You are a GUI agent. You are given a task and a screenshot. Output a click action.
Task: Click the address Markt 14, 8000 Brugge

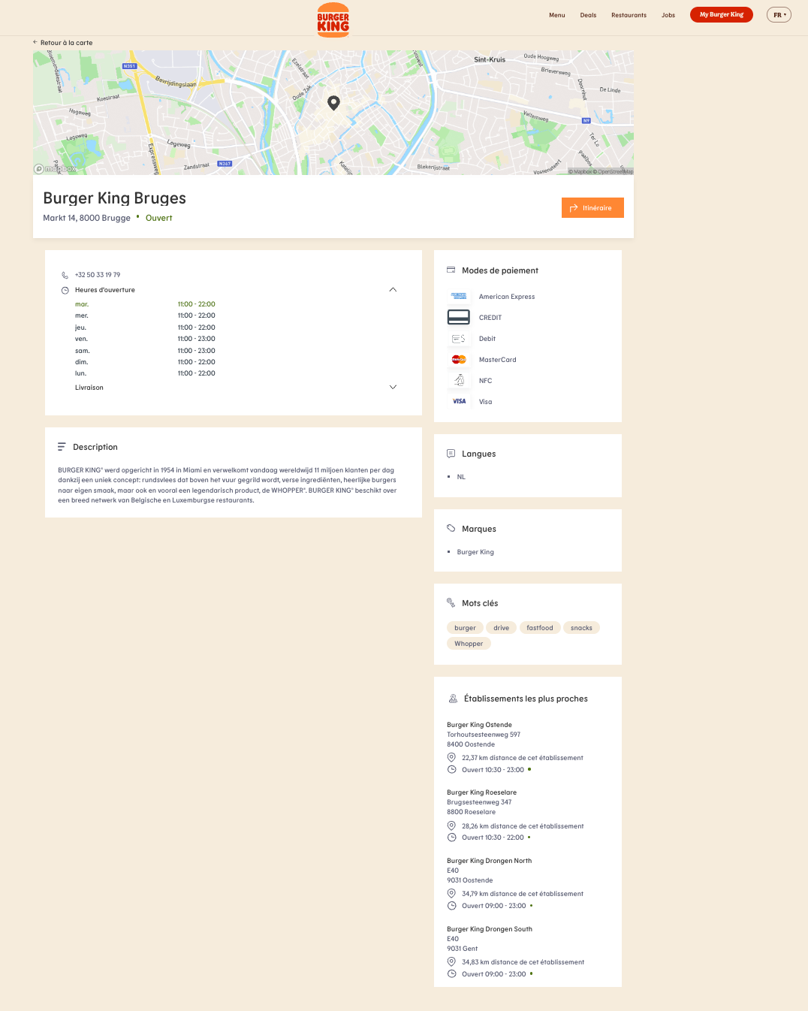coord(86,218)
